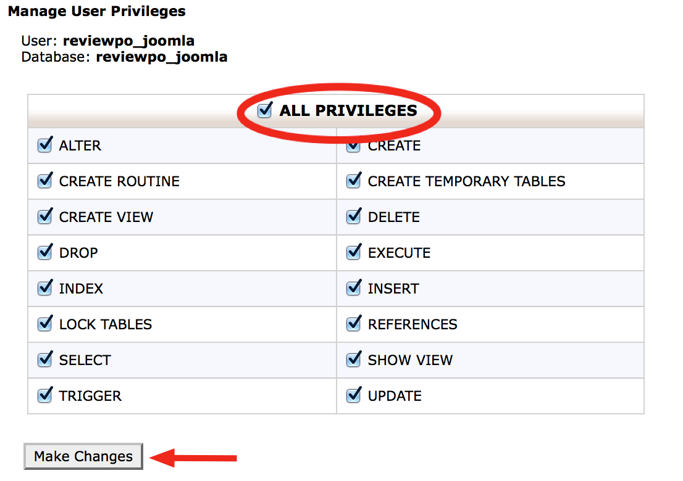Toggle the UPDATE privilege checkbox
The width and height of the screenshot is (683, 481).
(353, 395)
